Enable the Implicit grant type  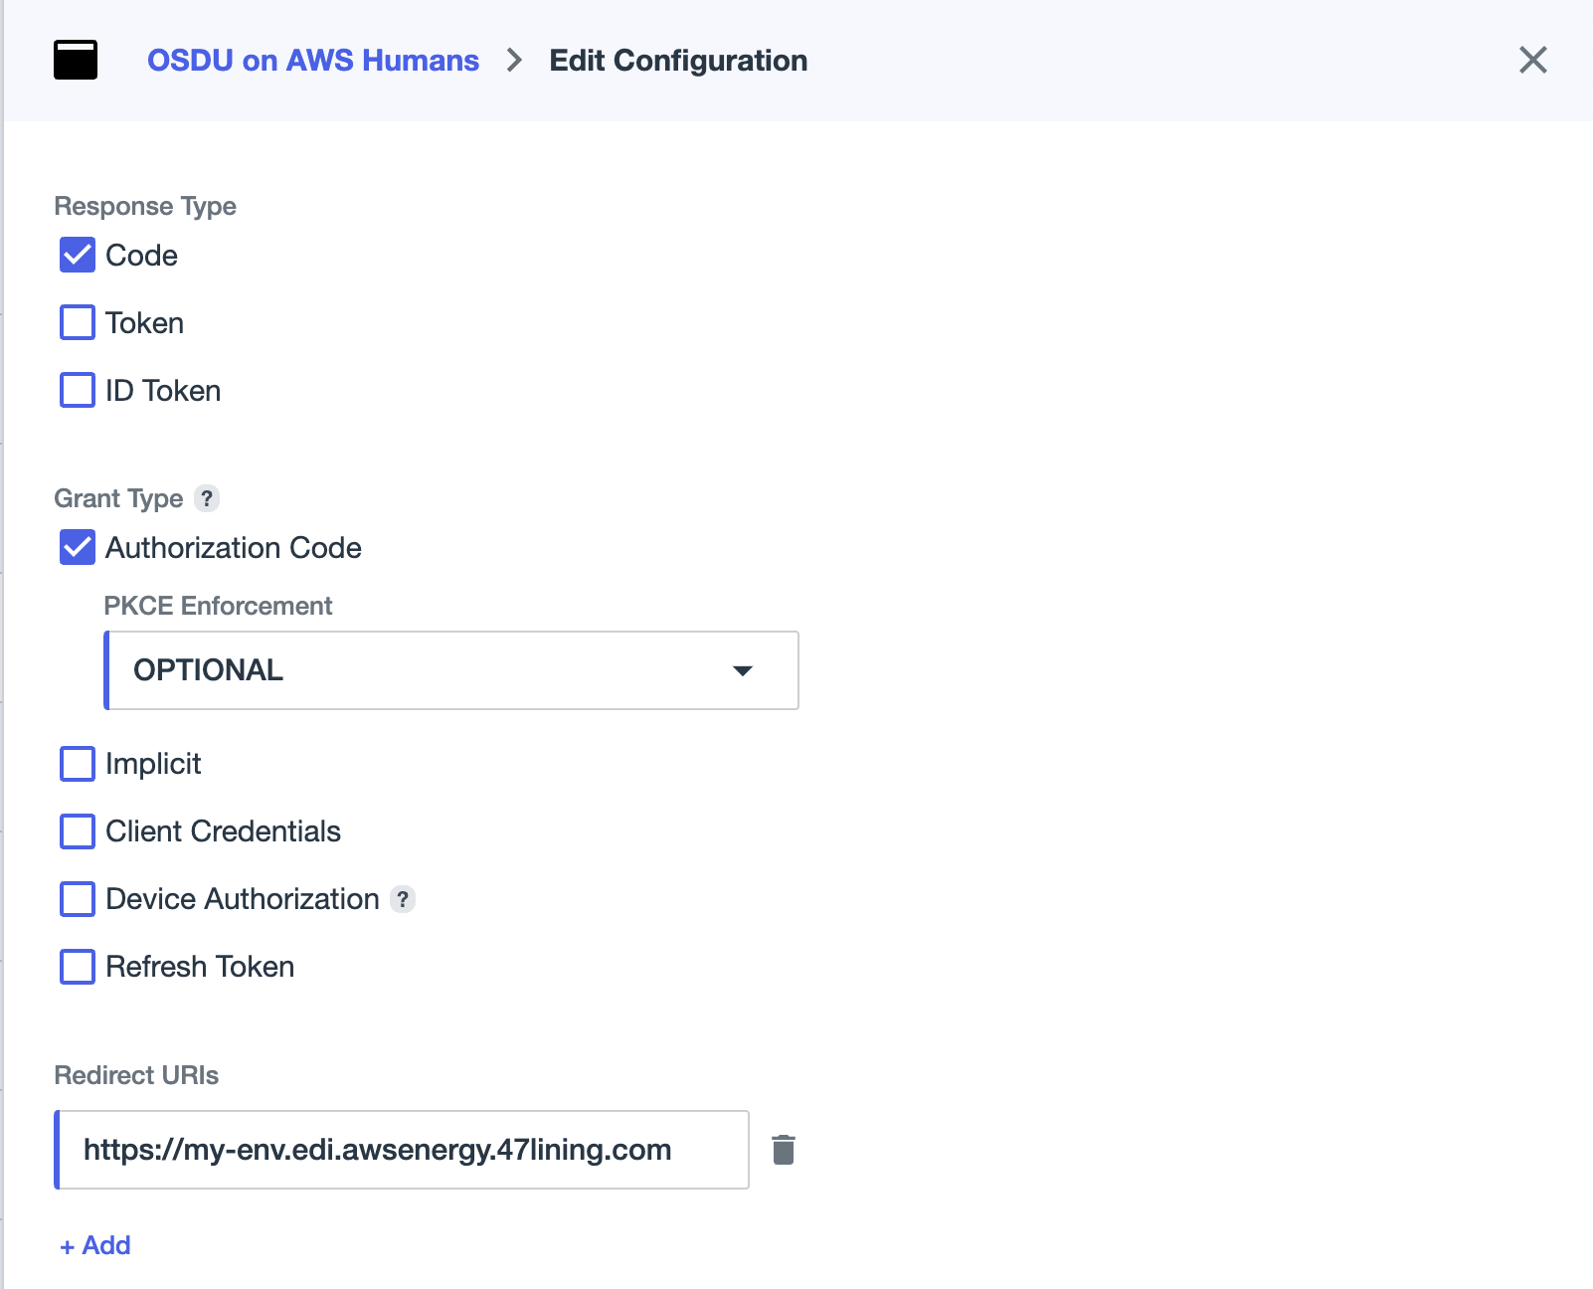point(78,764)
